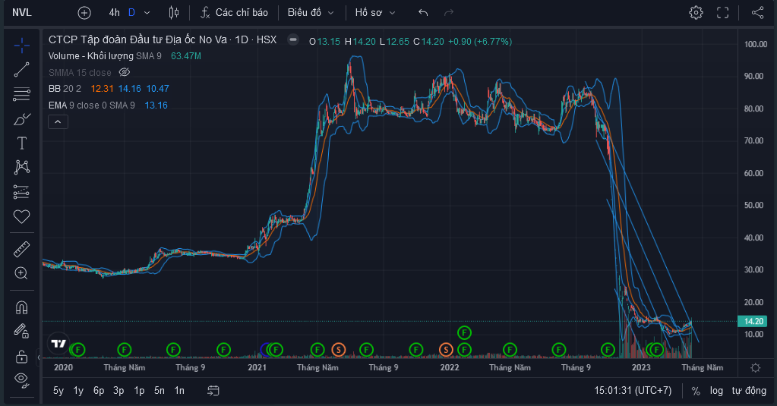
Task: Open the heart icons tool
Action: click(21, 216)
